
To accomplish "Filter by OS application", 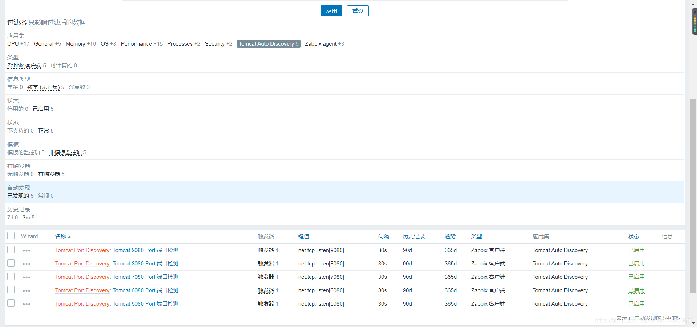I will [x=105, y=44].
